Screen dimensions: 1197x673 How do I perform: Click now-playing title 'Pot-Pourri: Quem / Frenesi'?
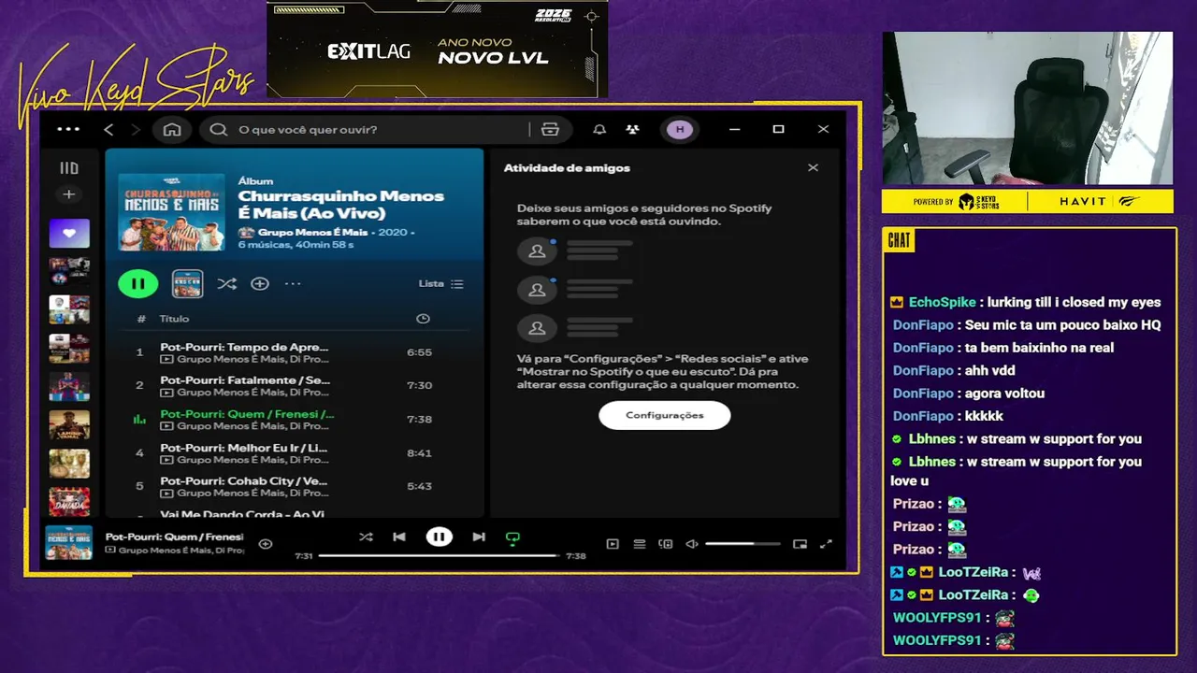pyautogui.click(x=174, y=537)
